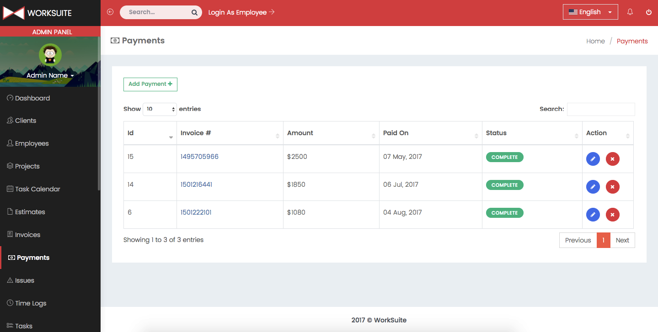Edit the $1850 payment entry
This screenshot has height=332, width=658.
(593, 187)
